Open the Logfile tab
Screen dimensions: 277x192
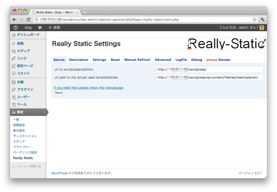tap(181, 60)
